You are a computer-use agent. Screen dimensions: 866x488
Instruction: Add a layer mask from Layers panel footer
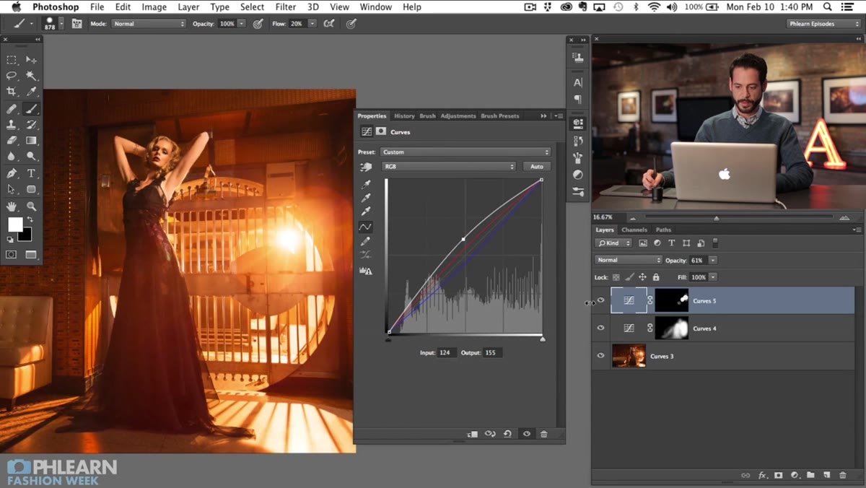(779, 475)
